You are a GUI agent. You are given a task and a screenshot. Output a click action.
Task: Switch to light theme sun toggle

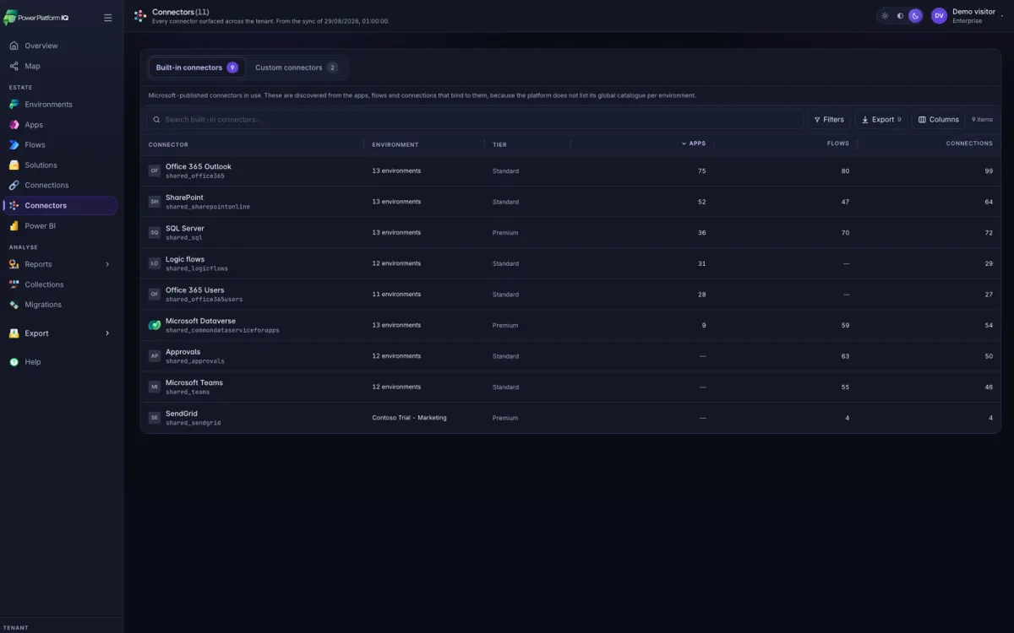pos(885,16)
